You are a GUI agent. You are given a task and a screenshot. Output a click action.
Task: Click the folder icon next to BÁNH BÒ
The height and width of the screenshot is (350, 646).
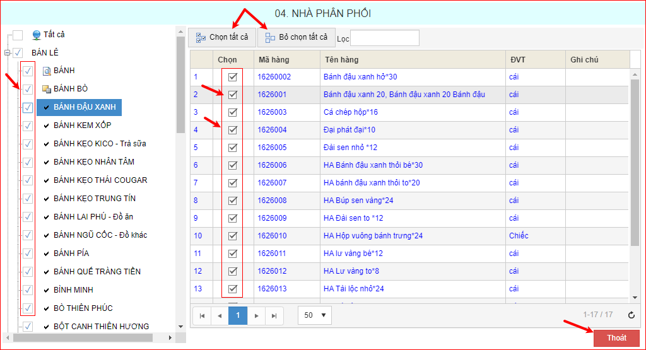tap(46, 89)
